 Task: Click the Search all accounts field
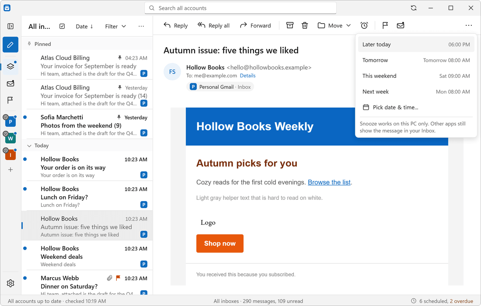[x=240, y=8]
